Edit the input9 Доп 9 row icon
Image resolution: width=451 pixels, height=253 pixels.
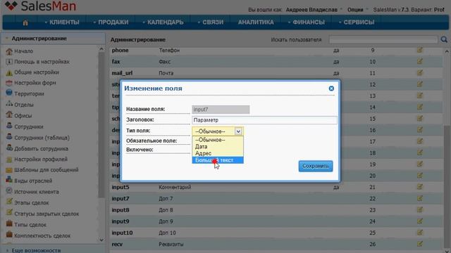click(420, 221)
